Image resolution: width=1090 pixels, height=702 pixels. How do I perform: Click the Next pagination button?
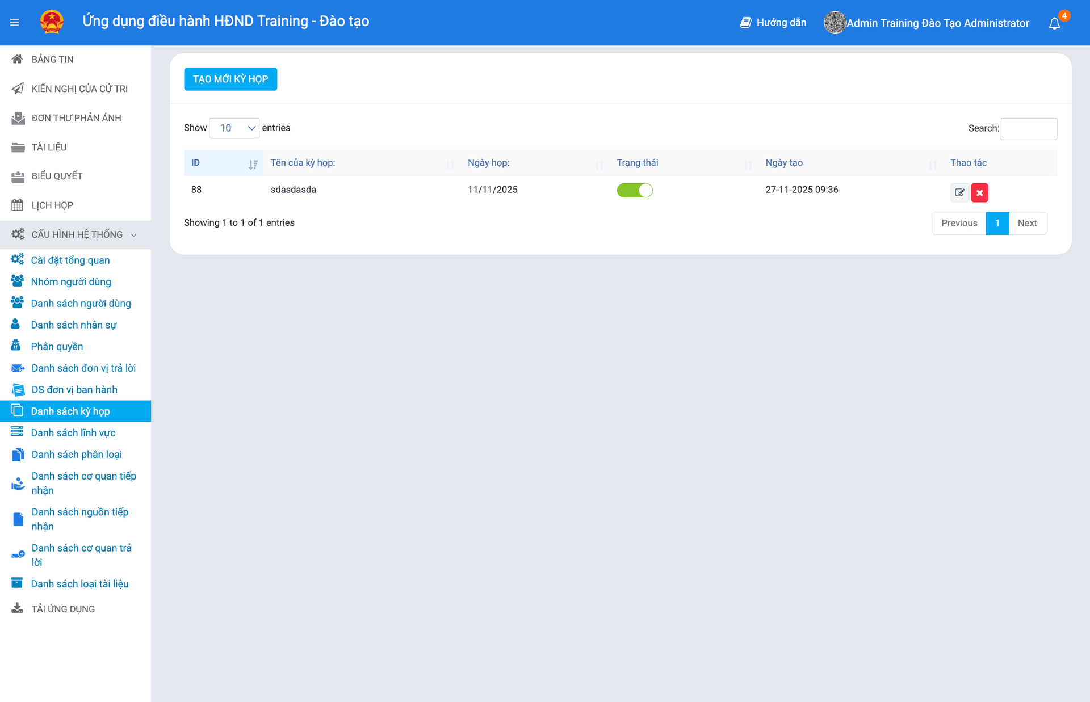(1027, 224)
